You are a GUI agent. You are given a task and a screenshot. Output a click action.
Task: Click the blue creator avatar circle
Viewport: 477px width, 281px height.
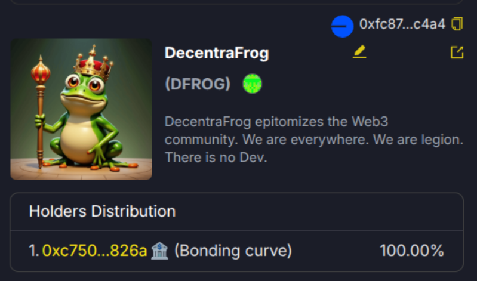click(x=342, y=26)
